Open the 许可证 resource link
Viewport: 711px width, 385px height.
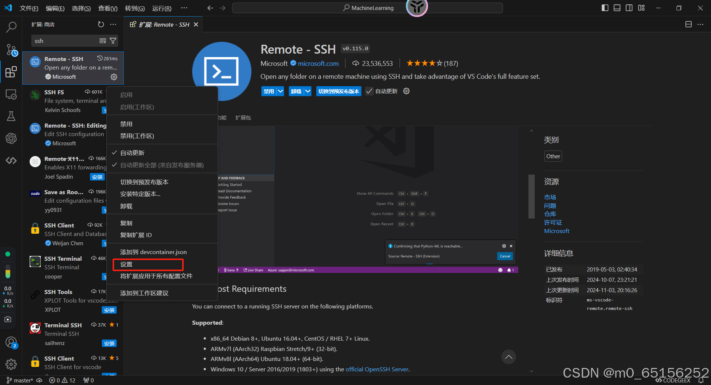pos(553,223)
